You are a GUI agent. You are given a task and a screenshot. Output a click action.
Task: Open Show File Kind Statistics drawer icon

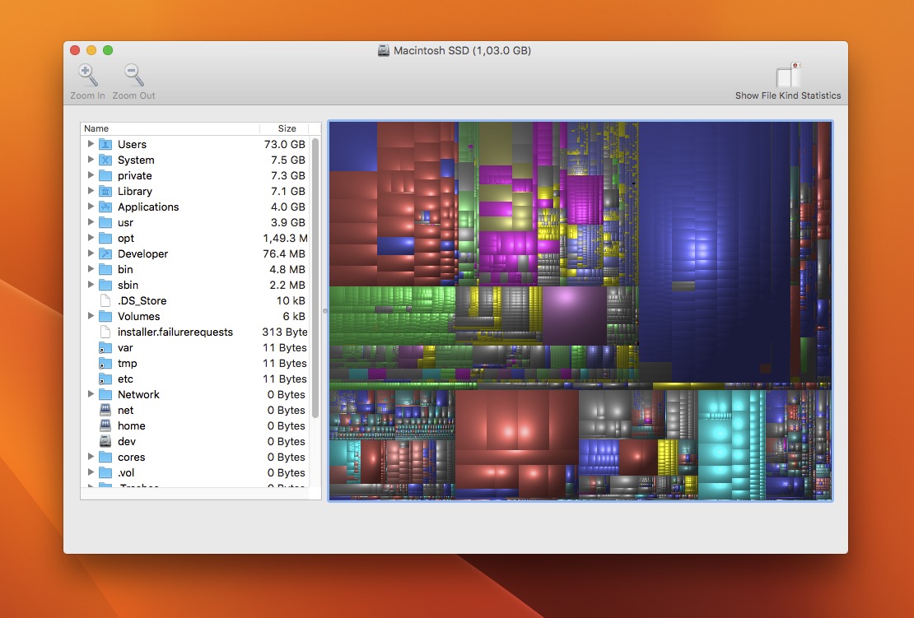point(788,75)
